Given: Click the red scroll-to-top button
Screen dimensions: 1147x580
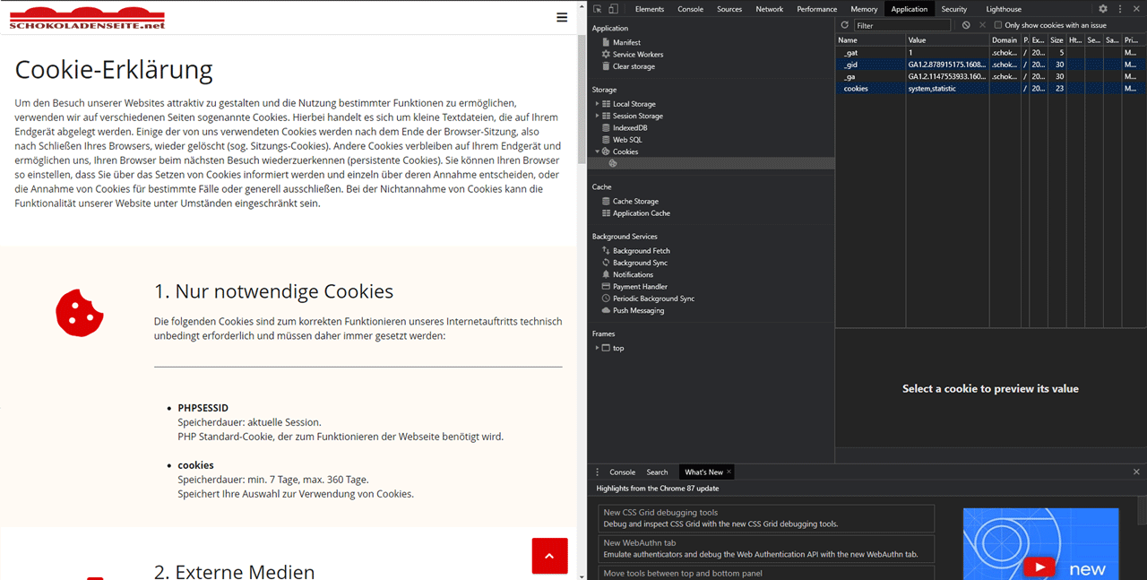Looking at the screenshot, I should pos(549,556).
